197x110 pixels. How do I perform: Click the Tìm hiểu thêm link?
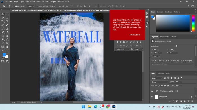coord(135,35)
